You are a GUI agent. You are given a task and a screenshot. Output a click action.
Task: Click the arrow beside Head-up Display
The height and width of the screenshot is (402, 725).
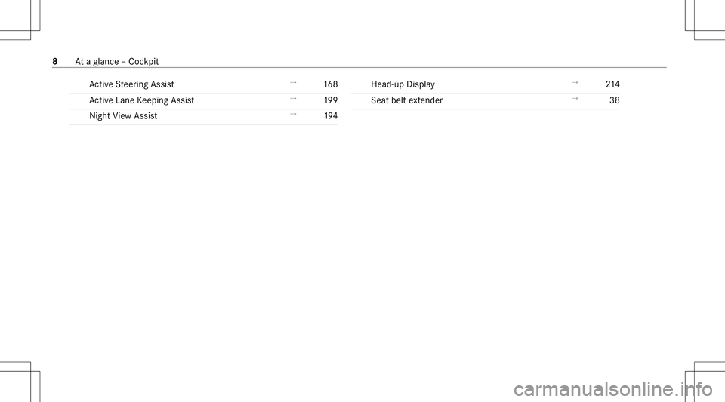pyautogui.click(x=575, y=83)
